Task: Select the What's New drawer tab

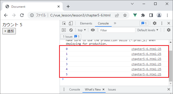Action: [93, 90]
